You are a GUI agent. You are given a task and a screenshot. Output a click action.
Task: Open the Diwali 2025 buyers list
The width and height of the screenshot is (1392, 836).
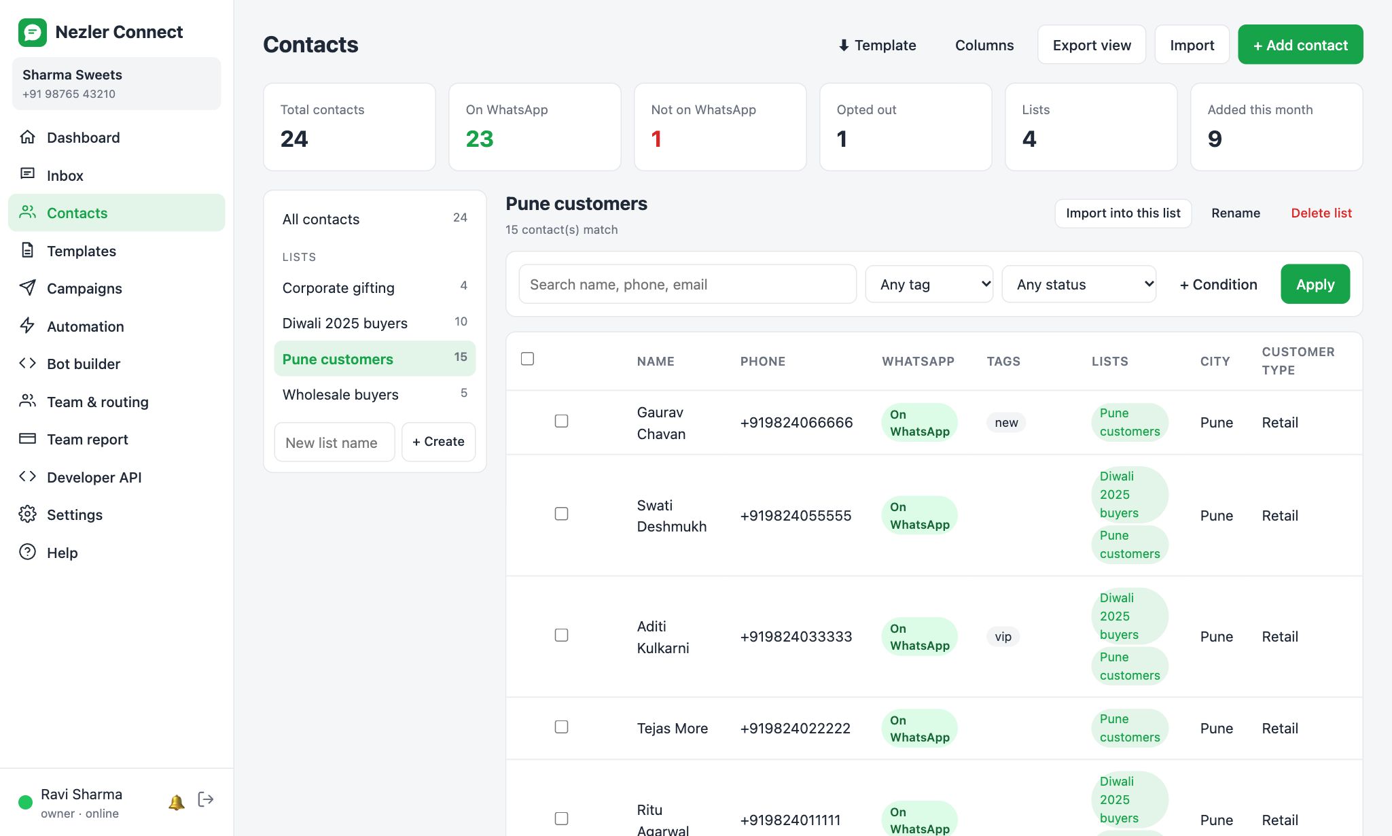click(375, 323)
